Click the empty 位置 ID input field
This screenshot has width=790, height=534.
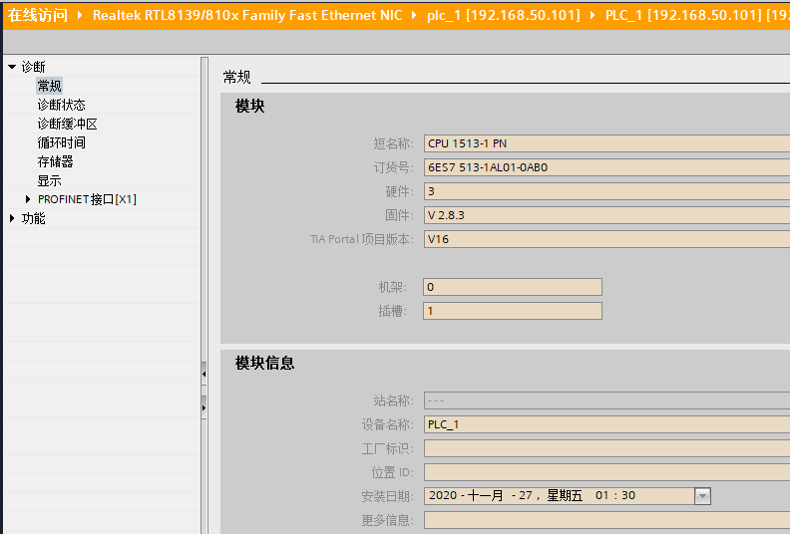pyautogui.click(x=605, y=472)
